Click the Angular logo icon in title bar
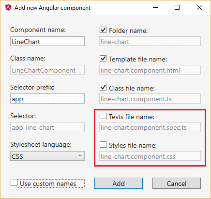 [x=8, y=8]
